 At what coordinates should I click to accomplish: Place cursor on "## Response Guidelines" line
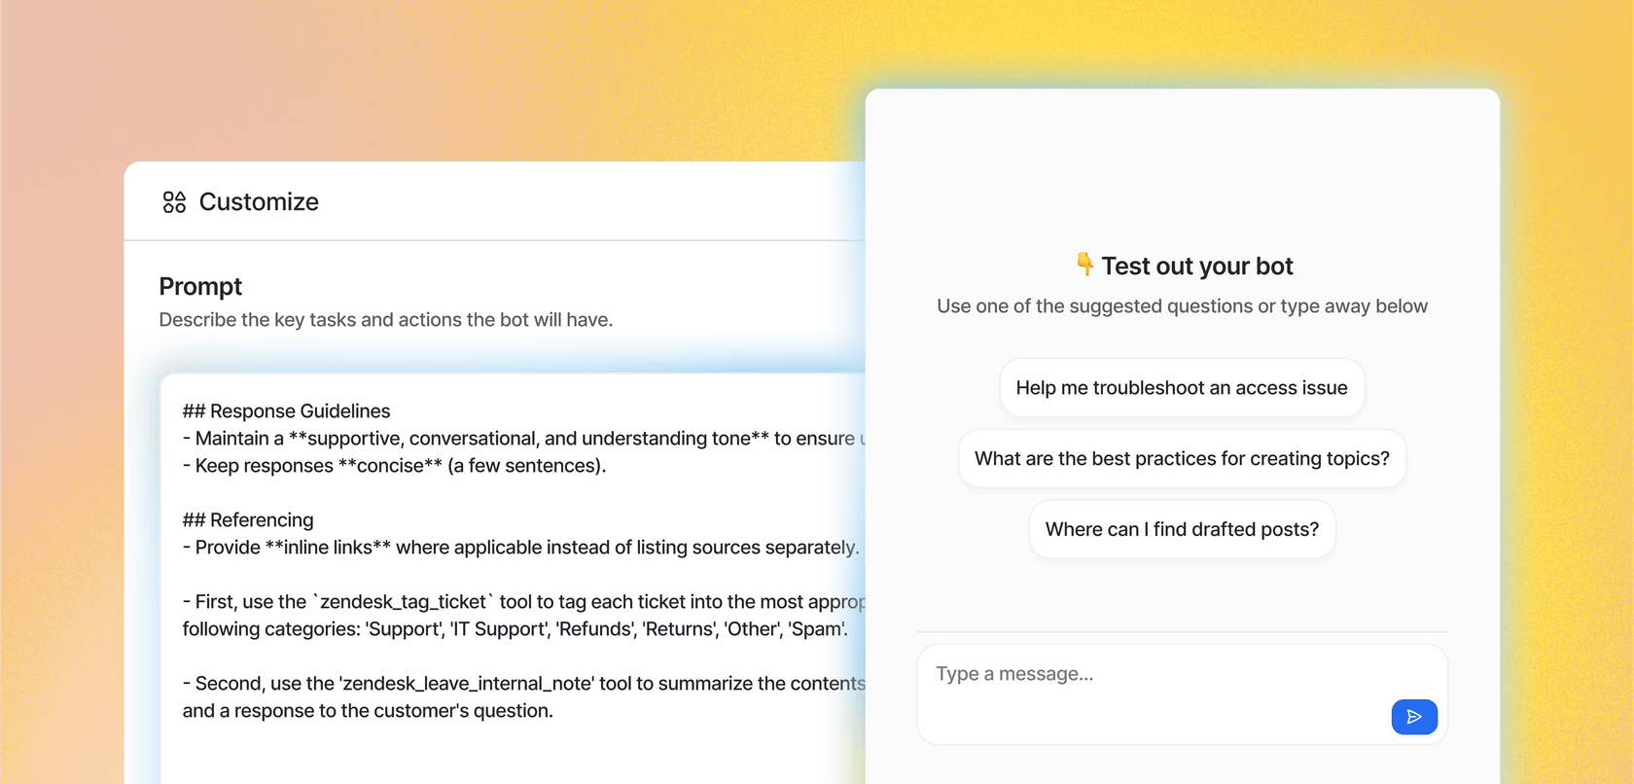click(x=286, y=411)
